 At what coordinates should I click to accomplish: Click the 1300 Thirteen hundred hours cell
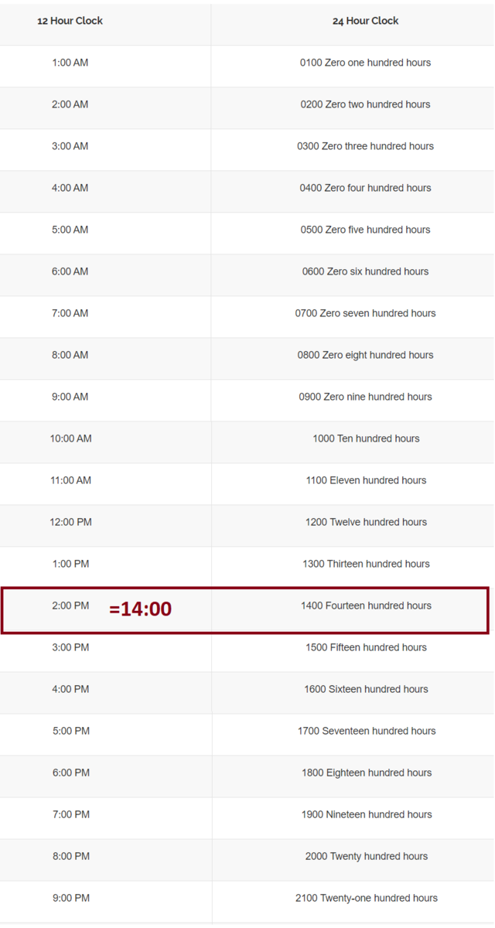[x=366, y=564]
